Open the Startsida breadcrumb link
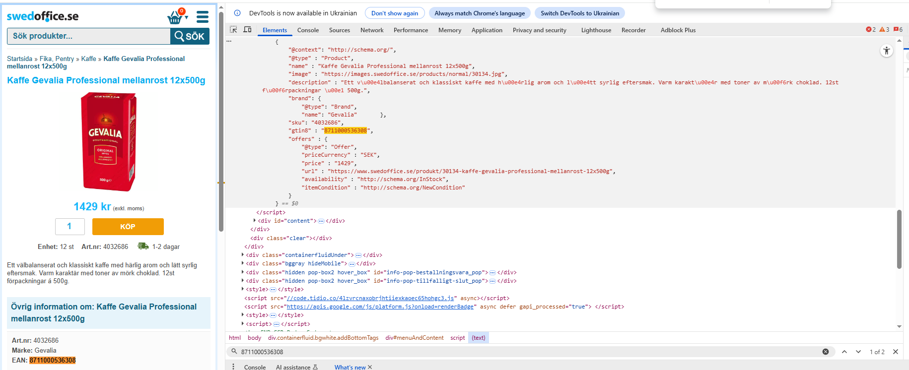Viewport: 909px width, 370px height. [x=19, y=59]
